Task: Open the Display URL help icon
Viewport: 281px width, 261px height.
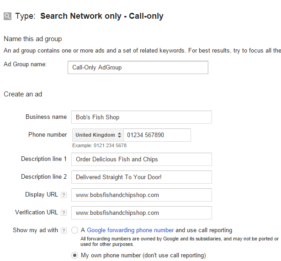Action: coord(64,195)
